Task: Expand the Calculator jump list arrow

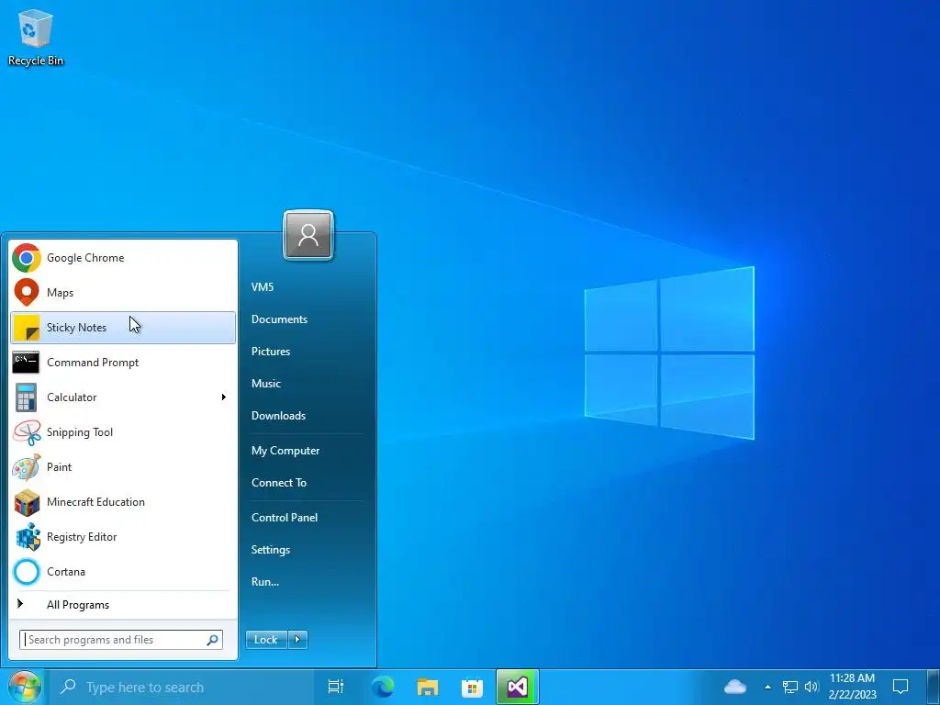Action: tap(224, 397)
